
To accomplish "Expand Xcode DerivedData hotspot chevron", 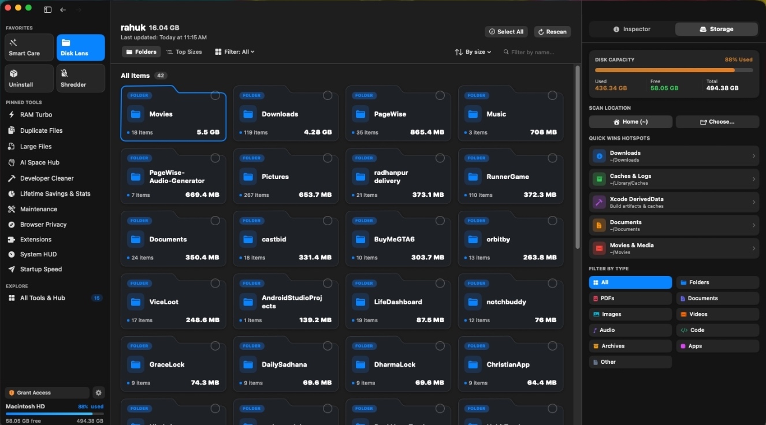I will (753, 202).
